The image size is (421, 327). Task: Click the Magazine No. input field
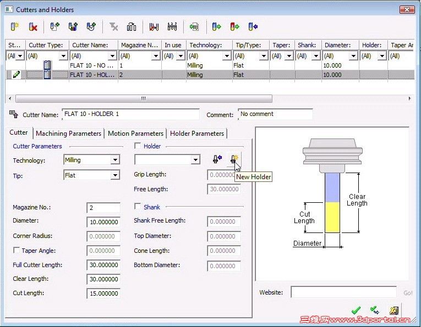click(x=103, y=208)
